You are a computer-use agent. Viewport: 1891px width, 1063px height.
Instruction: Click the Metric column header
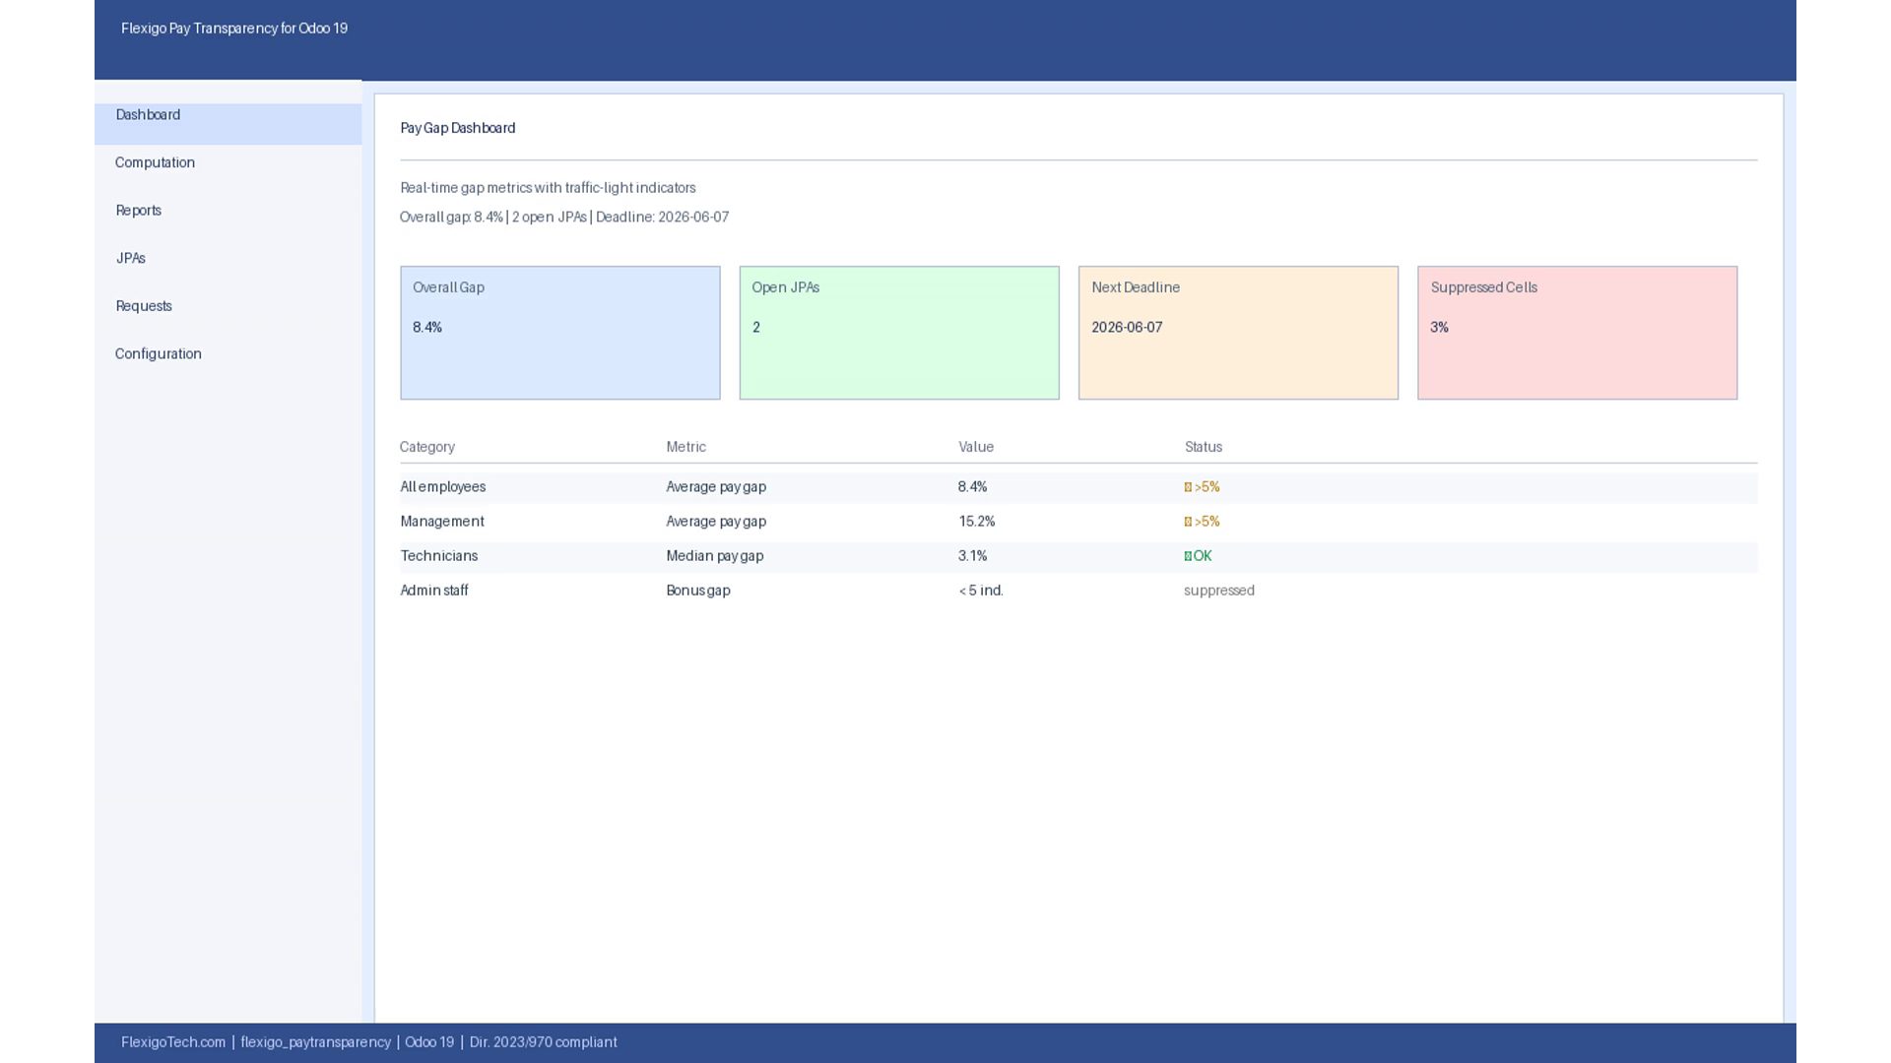[x=686, y=447]
